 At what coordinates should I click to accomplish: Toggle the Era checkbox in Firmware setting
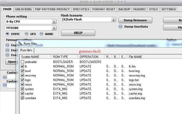[7, 55]
